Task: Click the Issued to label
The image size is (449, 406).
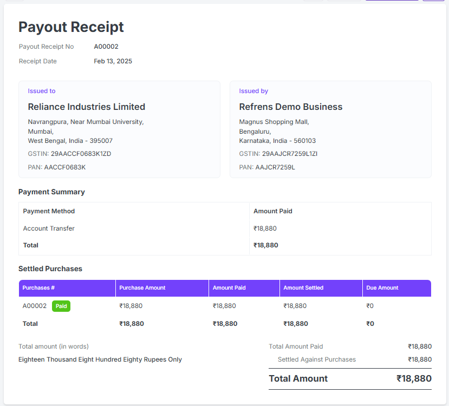Action: [42, 91]
